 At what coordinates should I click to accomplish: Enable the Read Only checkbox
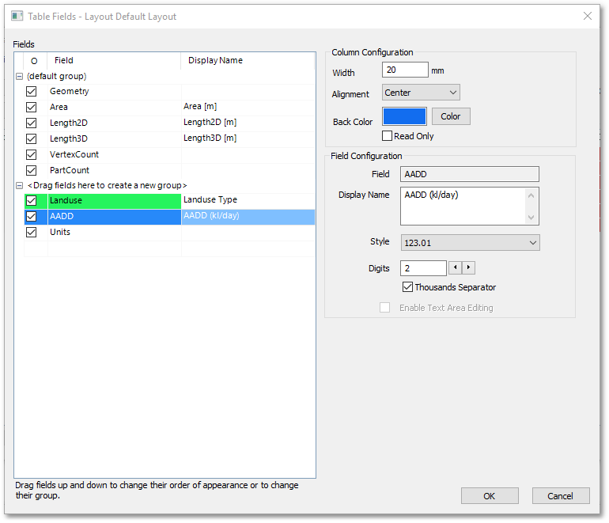387,135
